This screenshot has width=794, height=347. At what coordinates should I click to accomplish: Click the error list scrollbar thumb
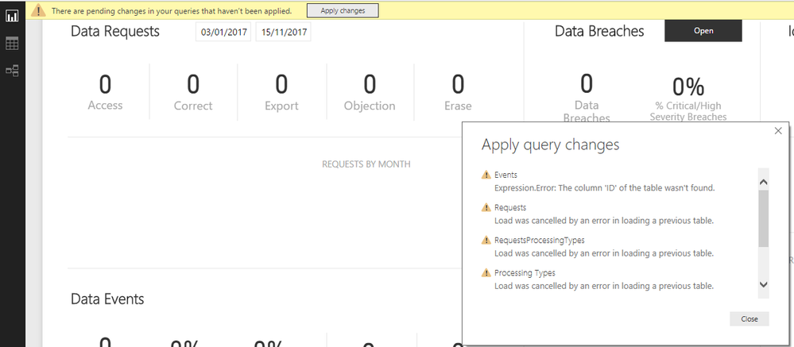coord(764,218)
